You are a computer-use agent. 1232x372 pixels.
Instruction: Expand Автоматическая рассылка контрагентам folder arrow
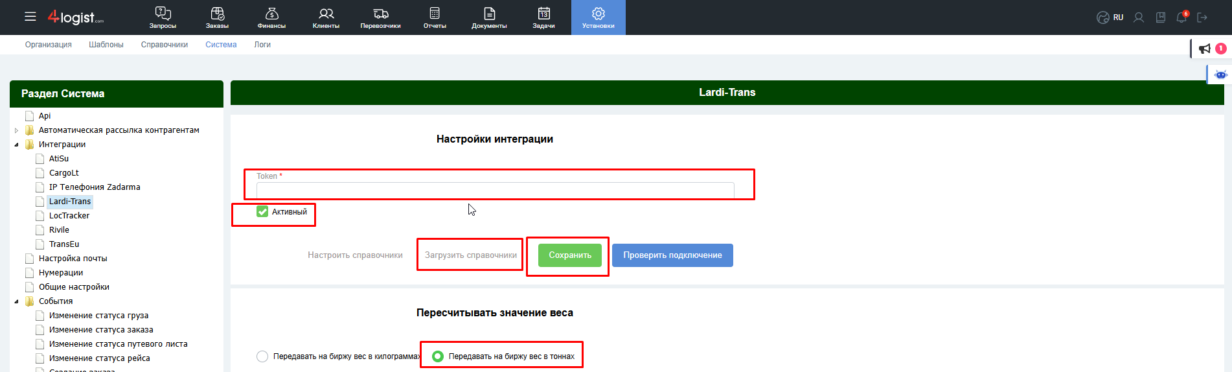[17, 130]
